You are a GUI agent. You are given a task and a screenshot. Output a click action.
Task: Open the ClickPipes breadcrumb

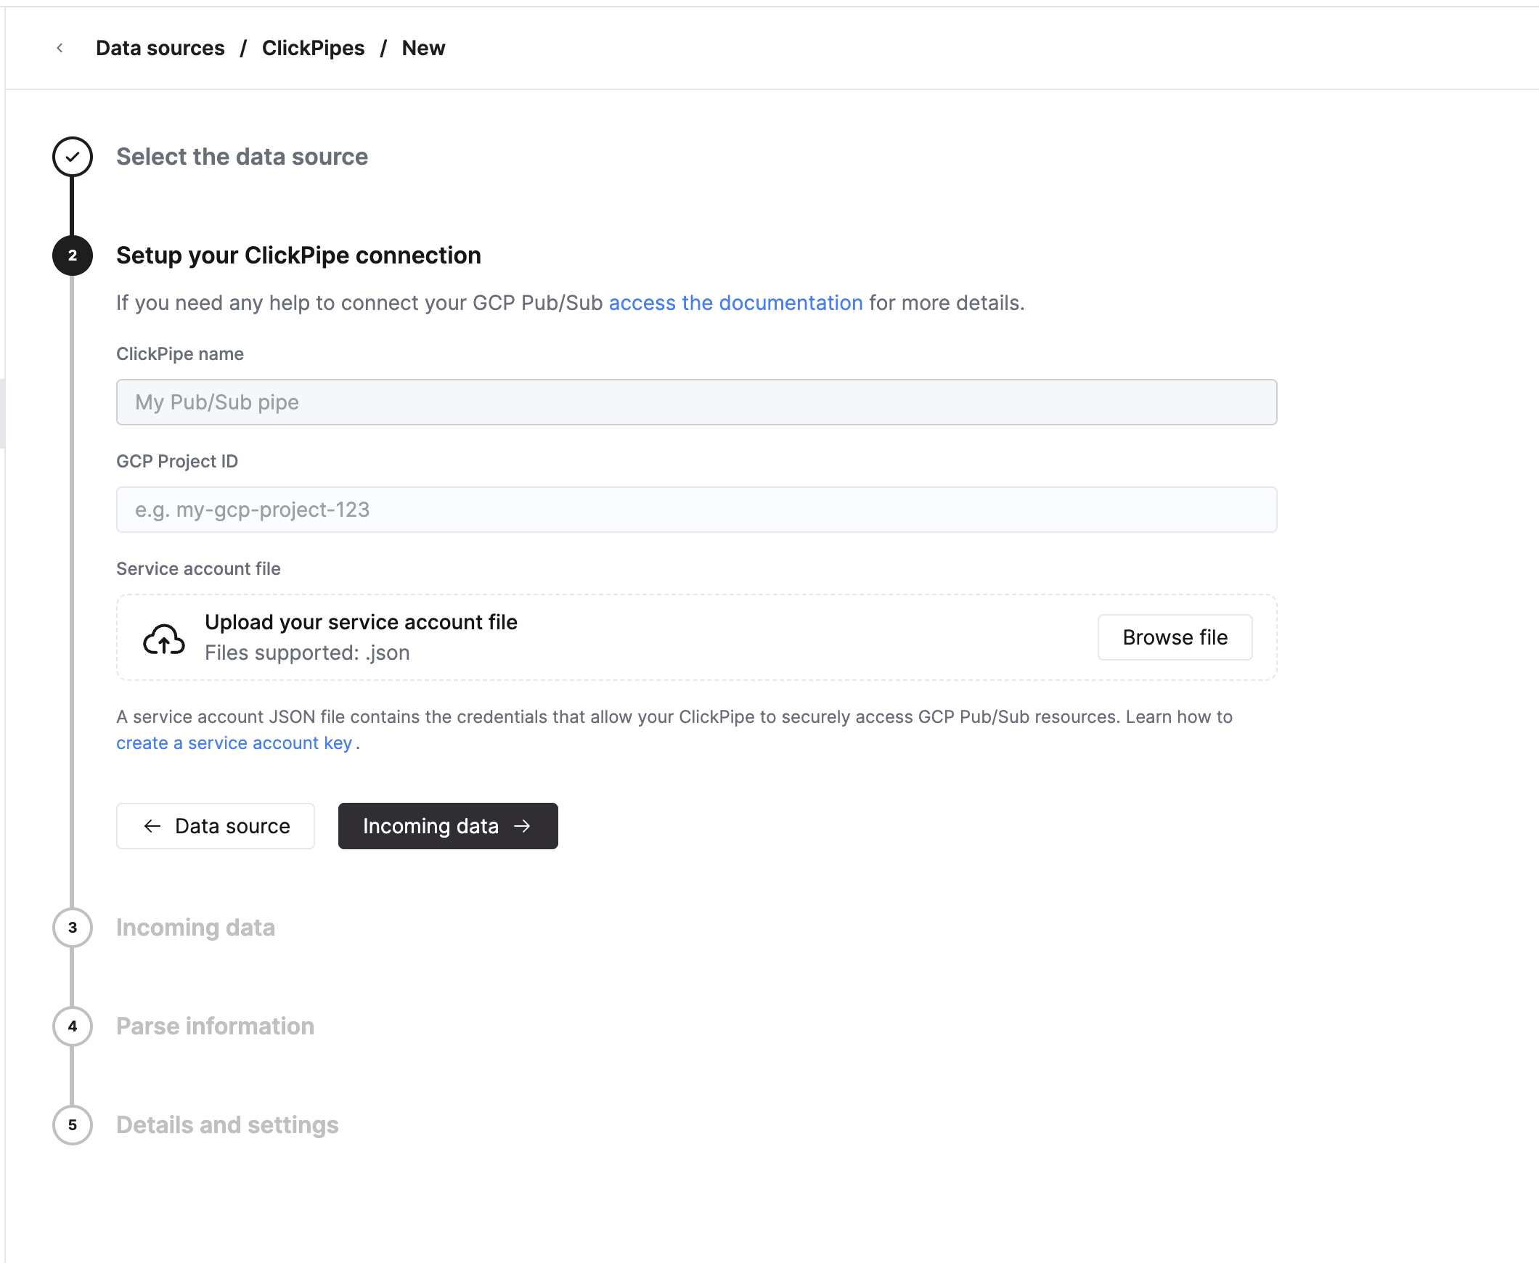click(x=313, y=48)
